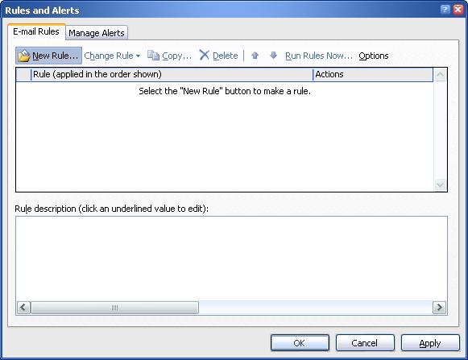The image size is (468, 360).
Task: Click the Cancel button
Action: point(365,343)
